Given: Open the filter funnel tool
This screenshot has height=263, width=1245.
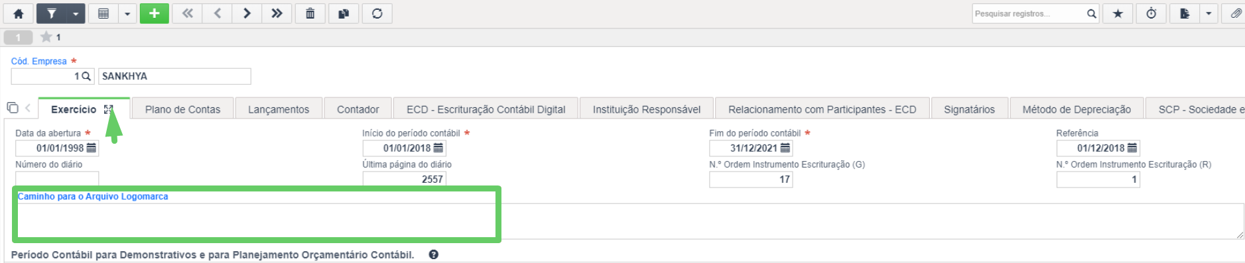Looking at the screenshot, I should pos(52,13).
